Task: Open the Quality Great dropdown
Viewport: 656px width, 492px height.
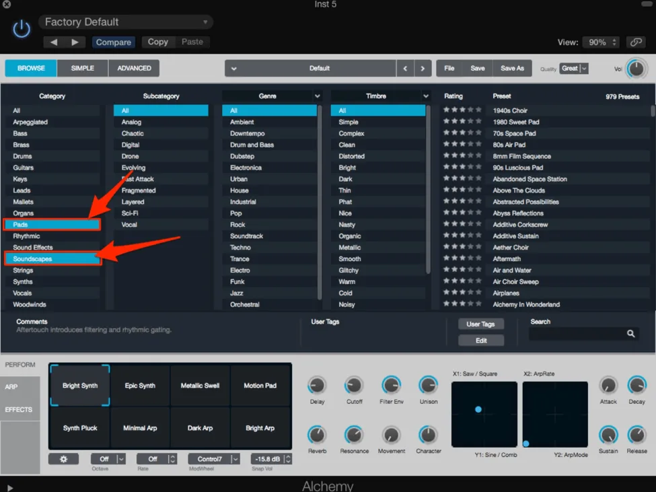Action: tap(574, 68)
